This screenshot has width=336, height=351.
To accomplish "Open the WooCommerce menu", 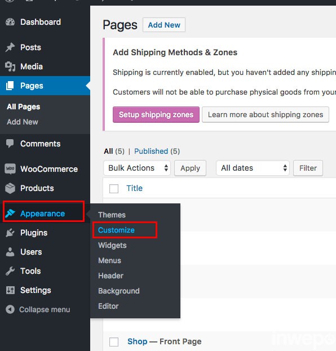I will pos(49,169).
